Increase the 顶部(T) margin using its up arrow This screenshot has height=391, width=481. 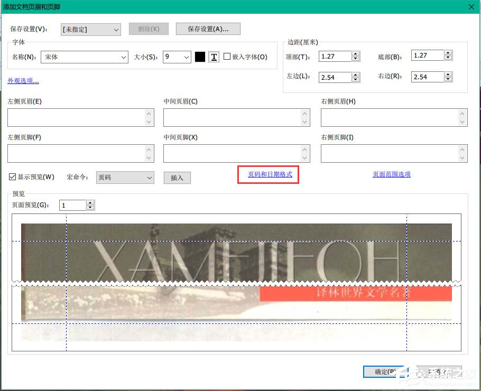(356, 53)
